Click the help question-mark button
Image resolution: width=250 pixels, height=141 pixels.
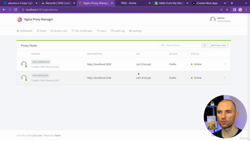click(x=205, y=45)
